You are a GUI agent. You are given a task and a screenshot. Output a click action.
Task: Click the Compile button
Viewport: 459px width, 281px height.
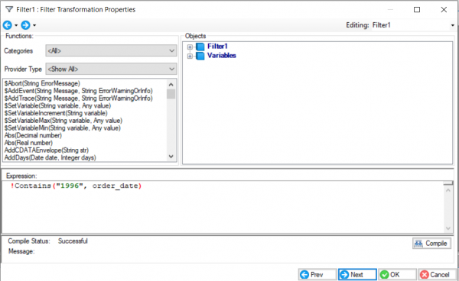click(431, 244)
